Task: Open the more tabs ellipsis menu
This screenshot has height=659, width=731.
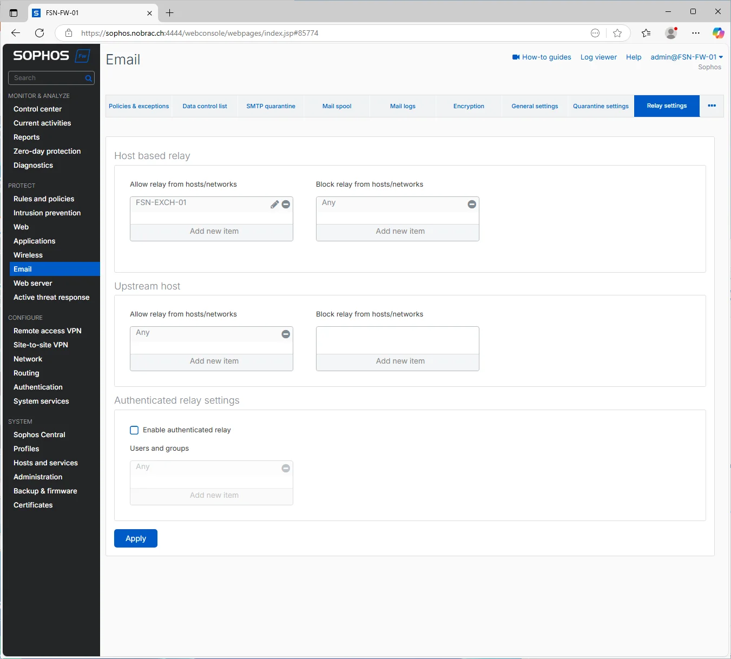Action: (x=712, y=106)
